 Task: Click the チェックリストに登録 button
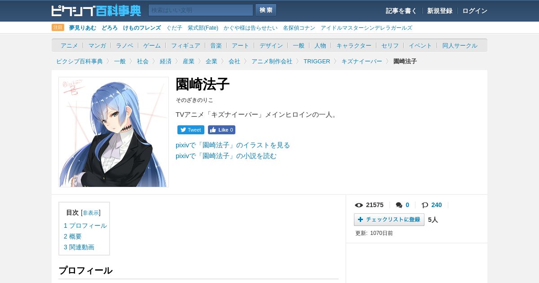click(x=389, y=220)
